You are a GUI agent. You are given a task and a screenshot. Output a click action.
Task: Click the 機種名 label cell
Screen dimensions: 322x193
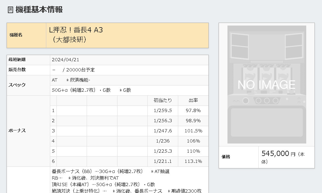(27, 35)
